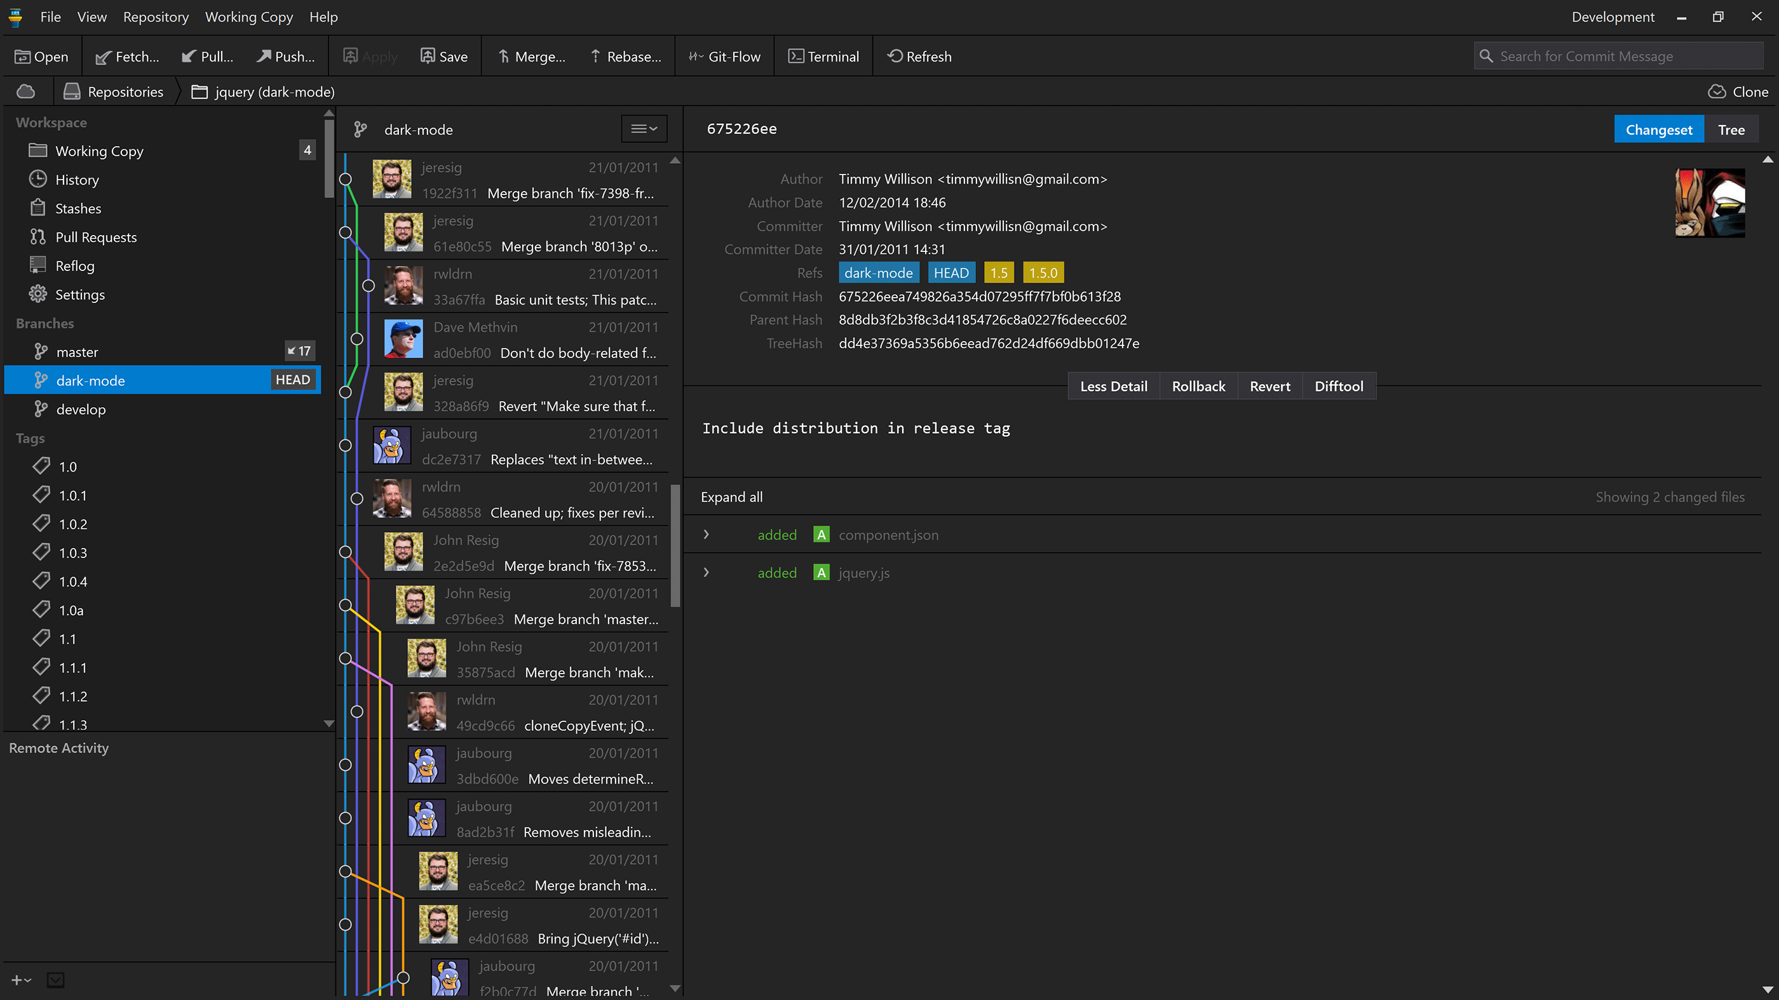Expand the jquery.js file diff
1779x1000 pixels.
pos(706,573)
